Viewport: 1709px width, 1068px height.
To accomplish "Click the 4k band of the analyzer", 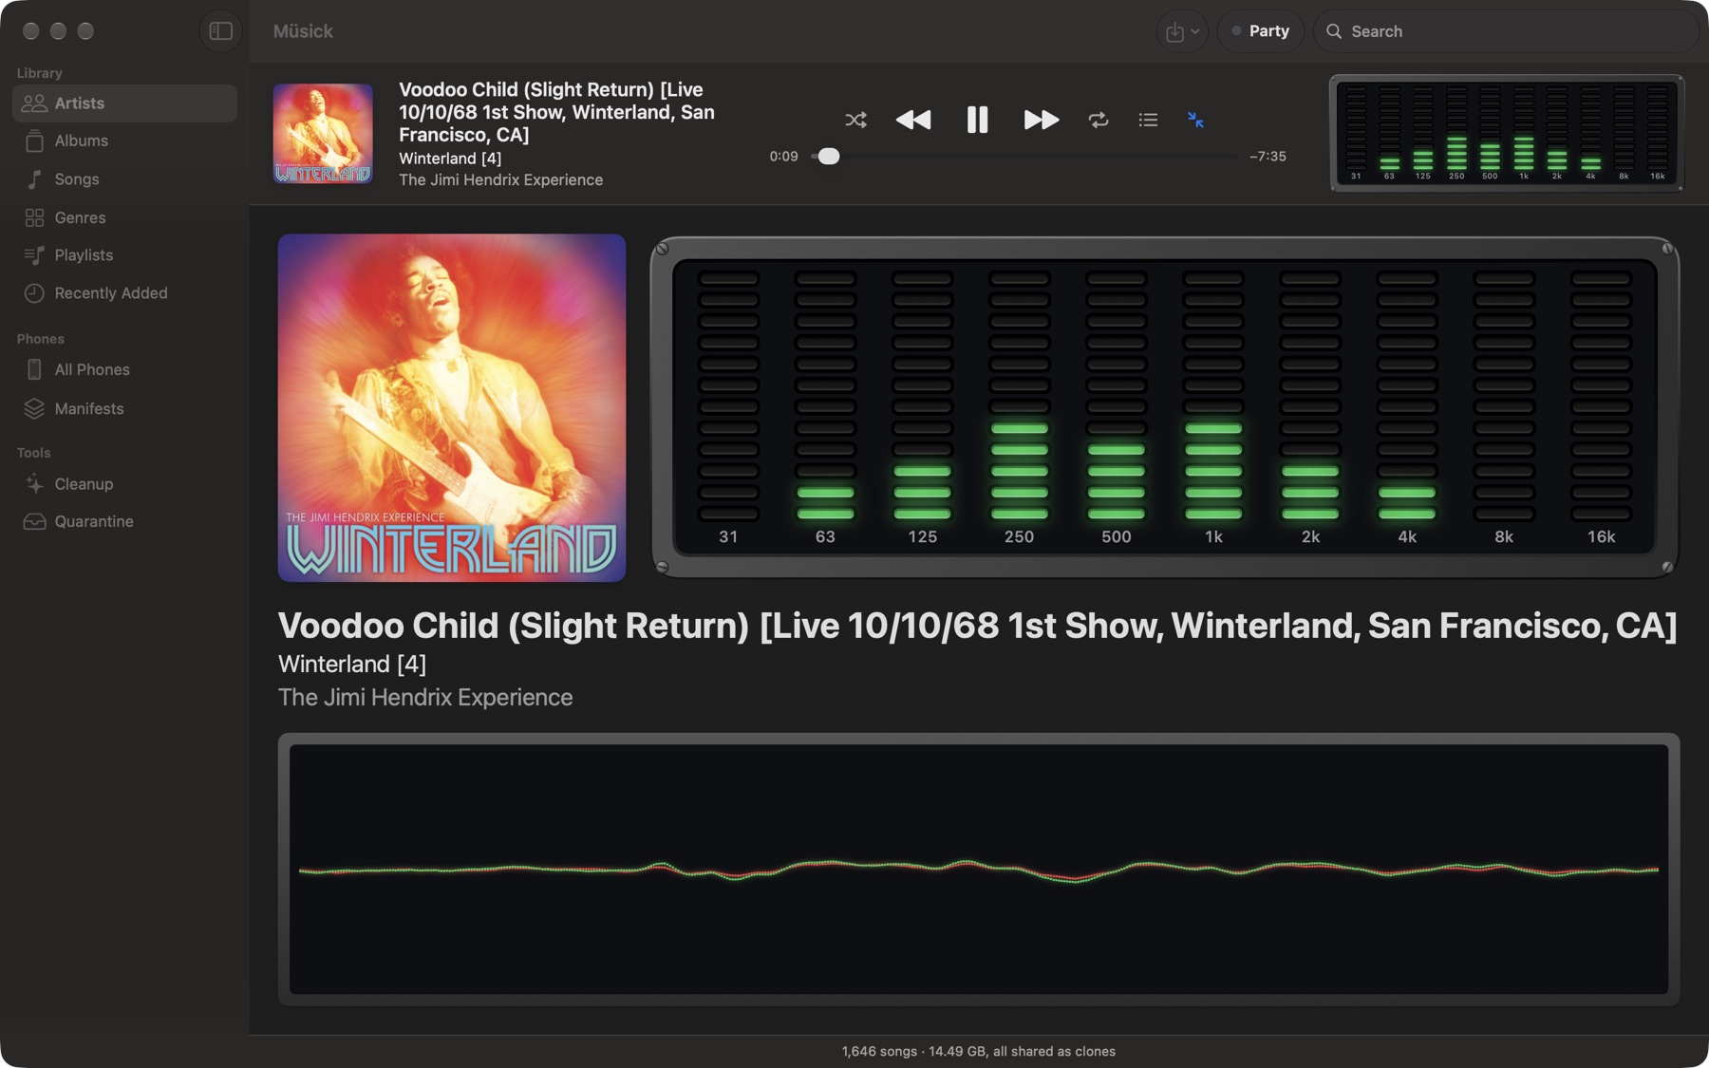I will pyautogui.click(x=1407, y=408).
